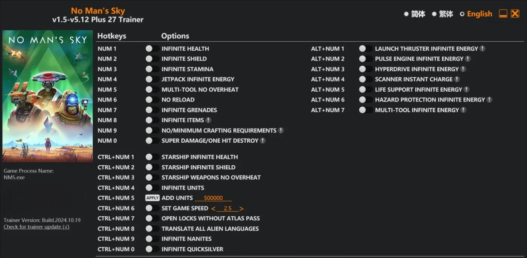
Task: Open Check for trainer update link
Action: 37,227
